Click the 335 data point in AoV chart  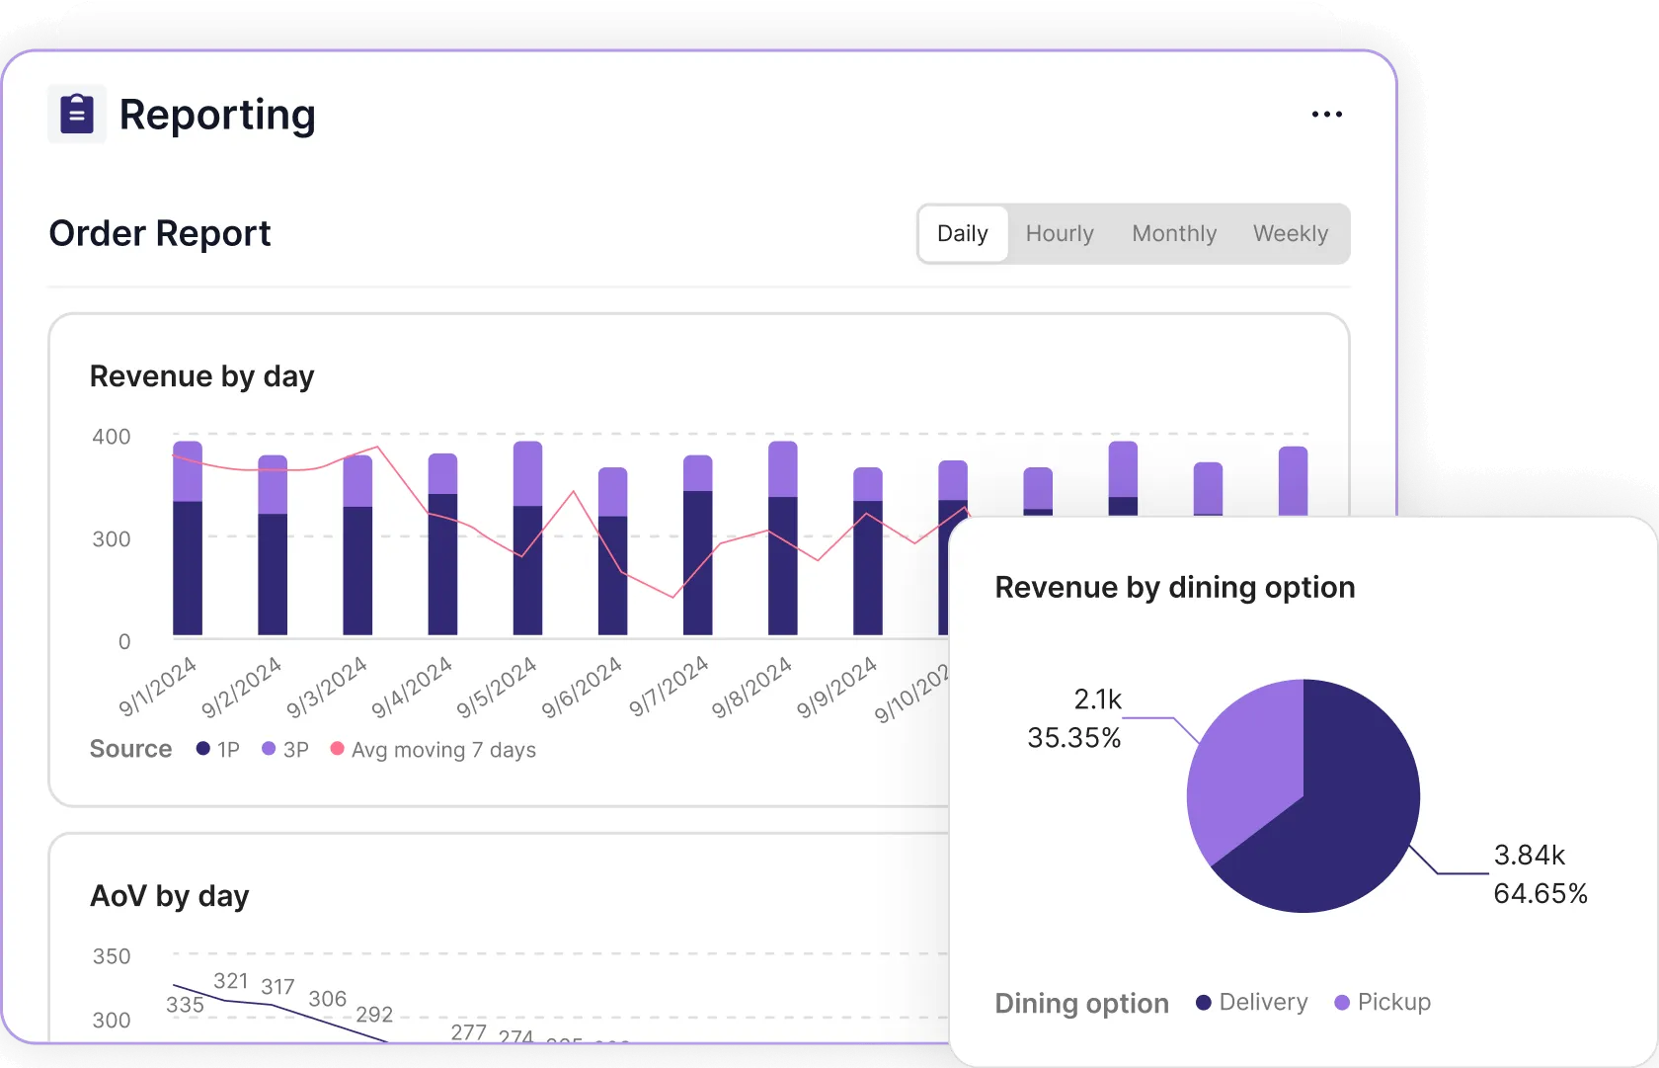point(176,986)
